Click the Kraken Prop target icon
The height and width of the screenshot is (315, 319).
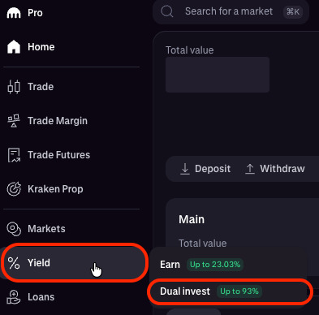point(14,189)
